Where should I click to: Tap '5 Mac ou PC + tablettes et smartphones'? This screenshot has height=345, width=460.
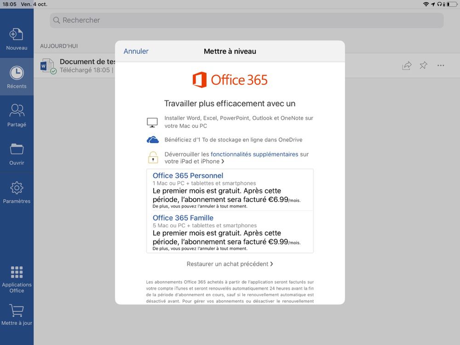[205, 225]
